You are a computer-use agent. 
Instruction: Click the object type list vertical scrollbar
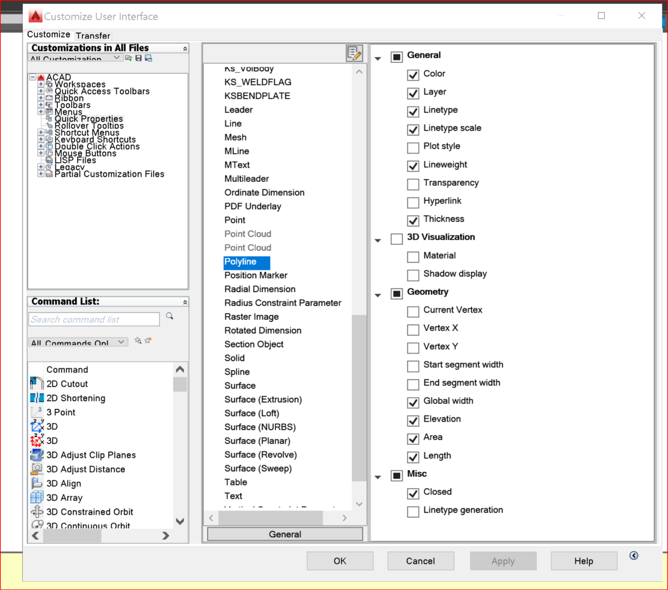click(x=359, y=398)
